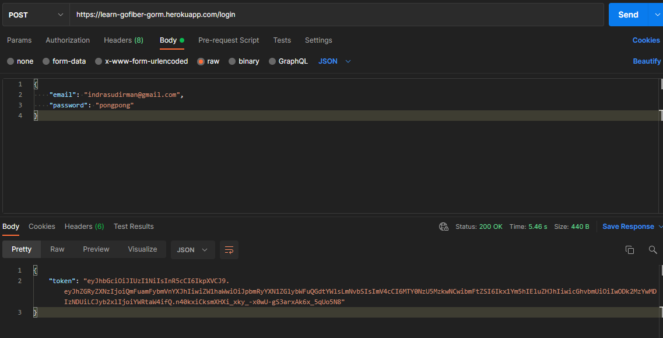
Task: Click the request URL field
Action: tap(336, 15)
